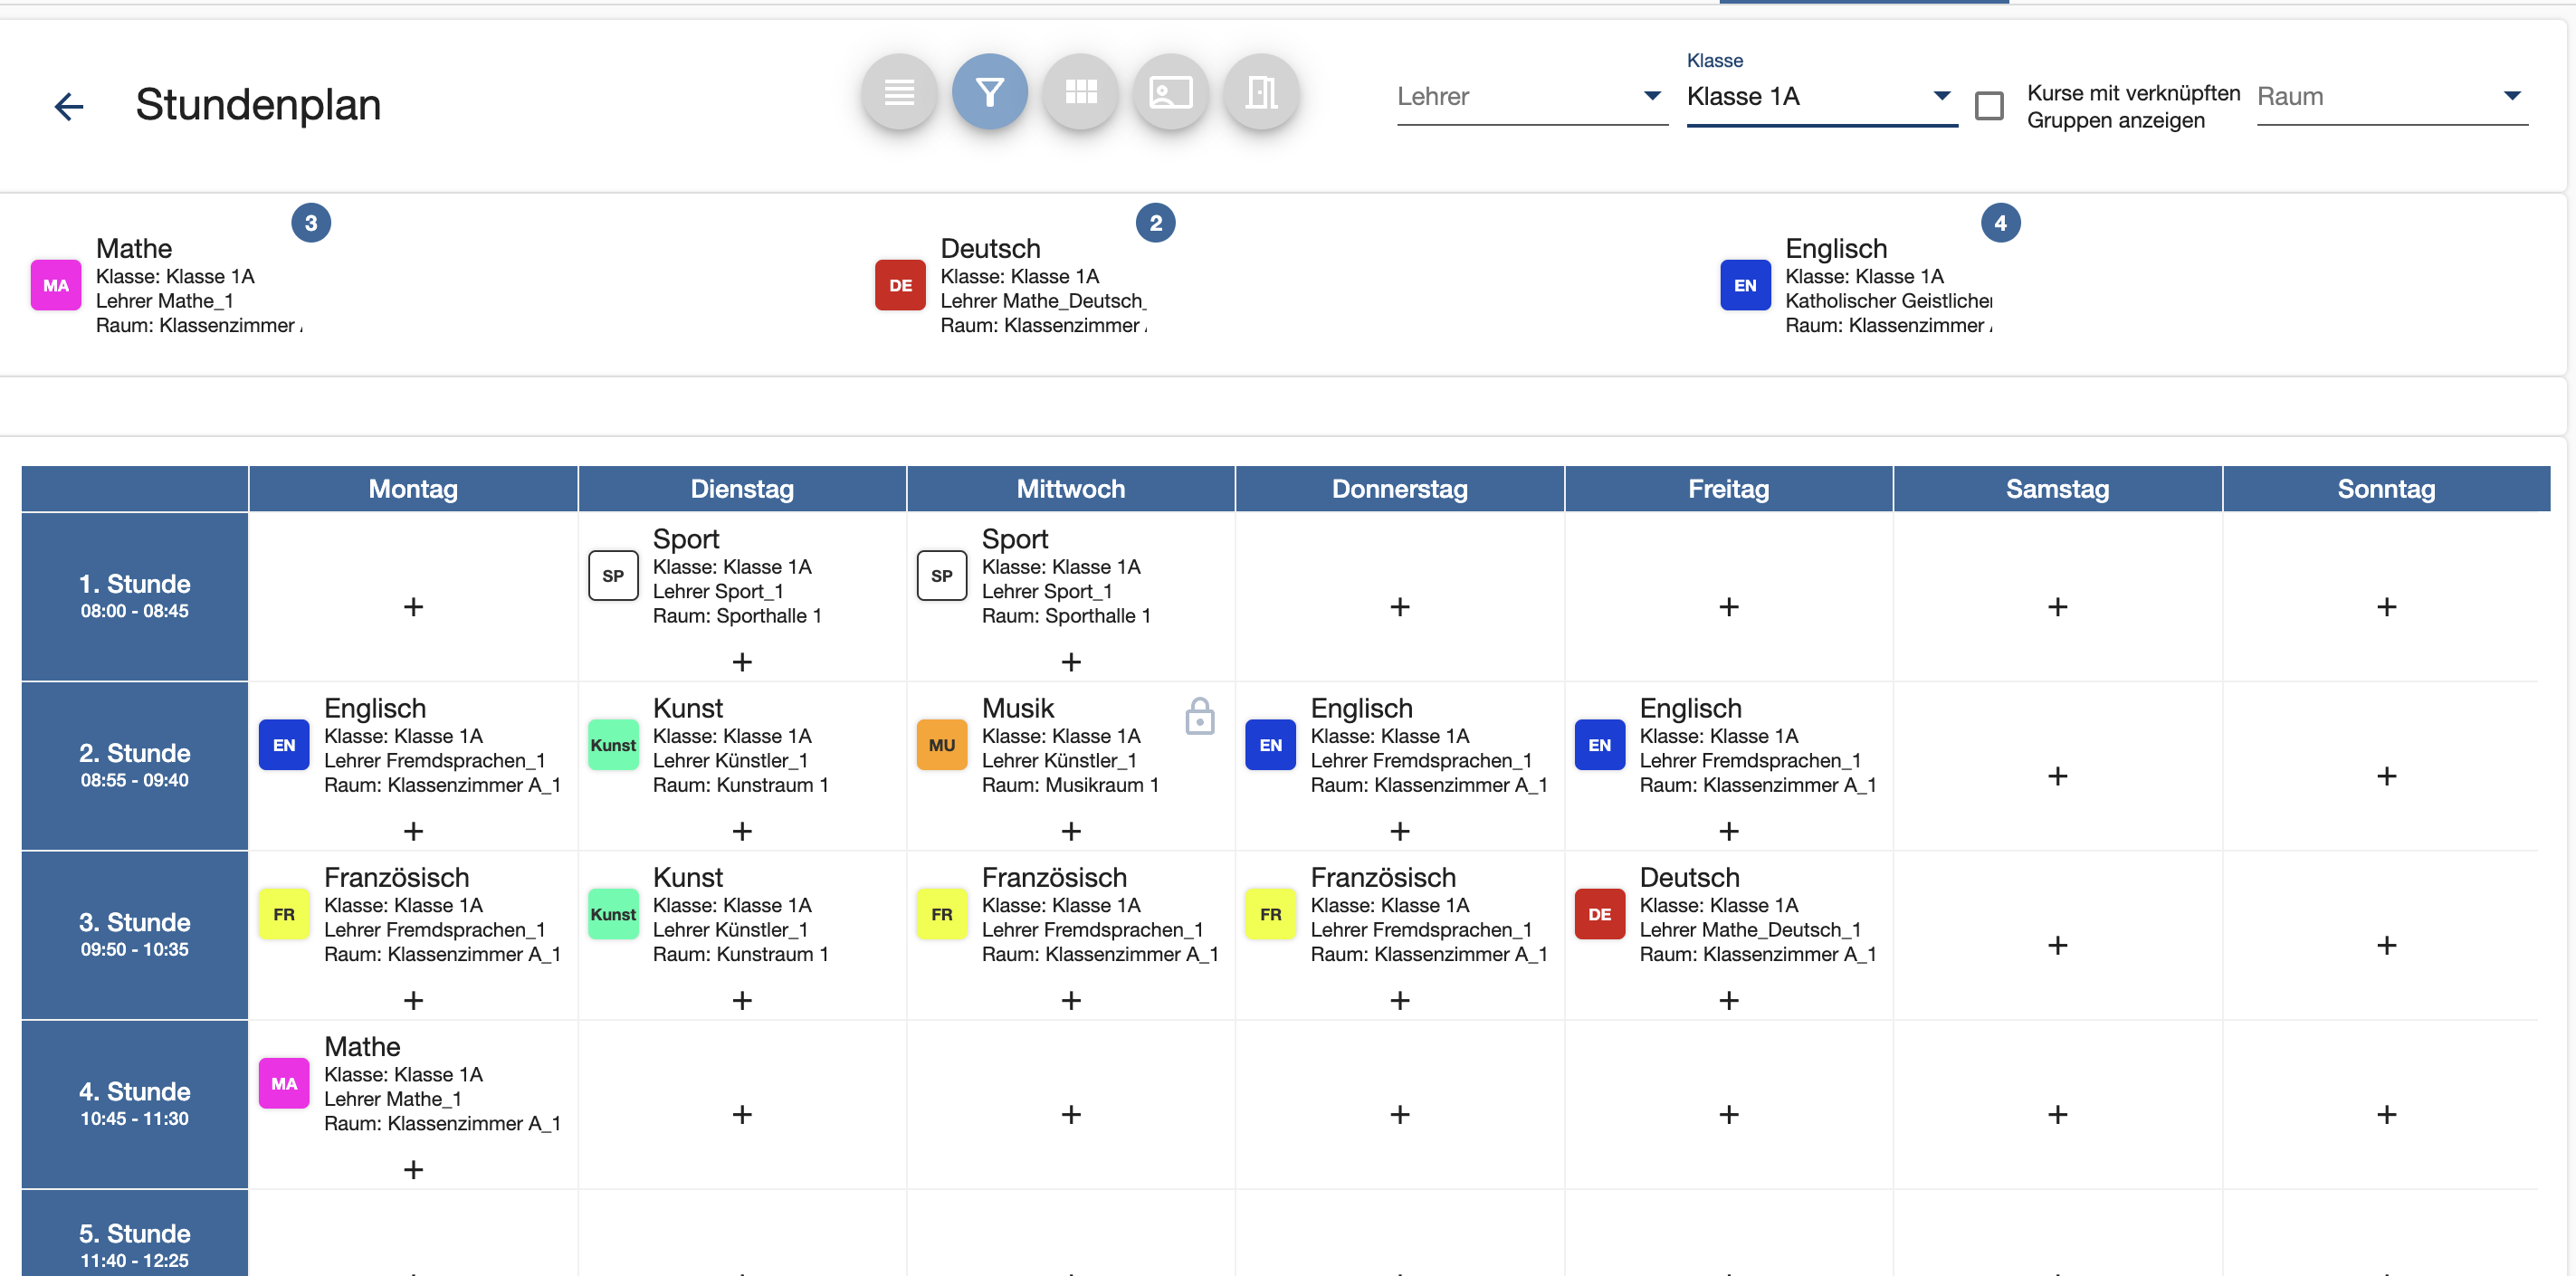Screen dimensions: 2576x1276
Task: Toggle the funnel filter icon button
Action: 990,93
